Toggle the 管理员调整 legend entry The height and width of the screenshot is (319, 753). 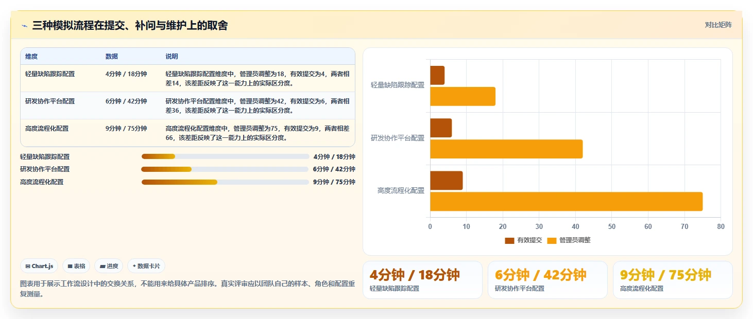(x=569, y=240)
